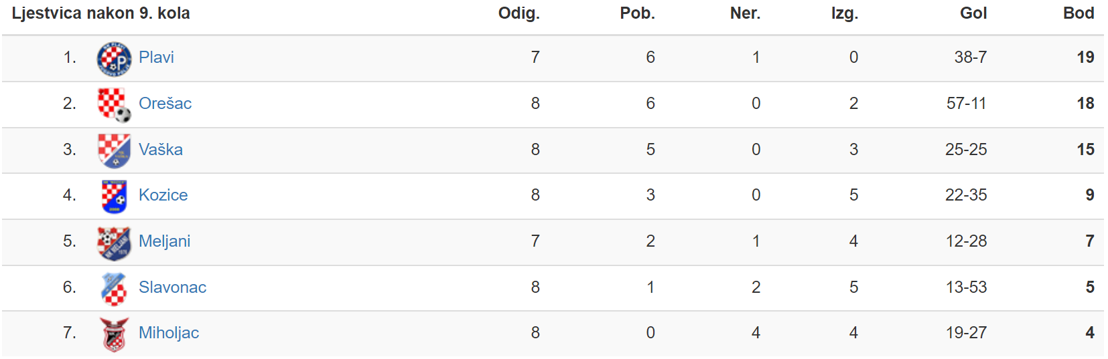Open the Plavi team link

click(156, 57)
